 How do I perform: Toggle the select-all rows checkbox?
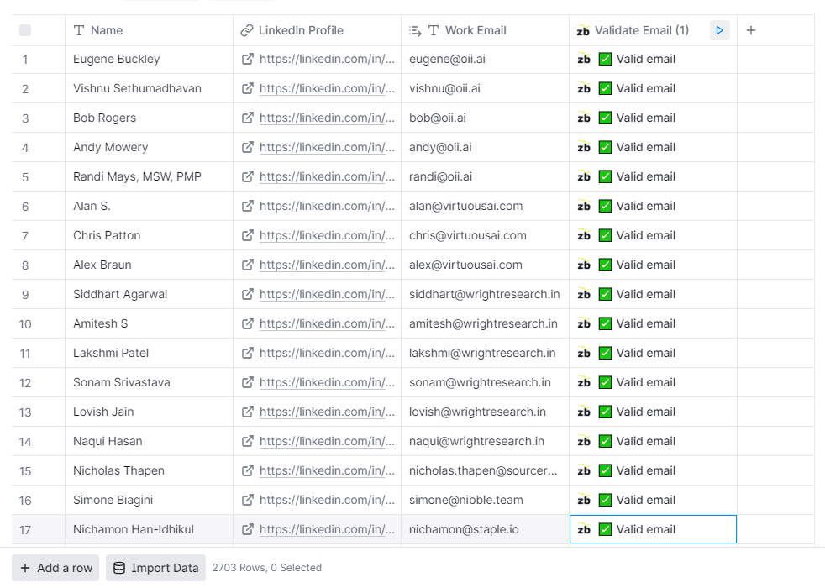(x=25, y=30)
